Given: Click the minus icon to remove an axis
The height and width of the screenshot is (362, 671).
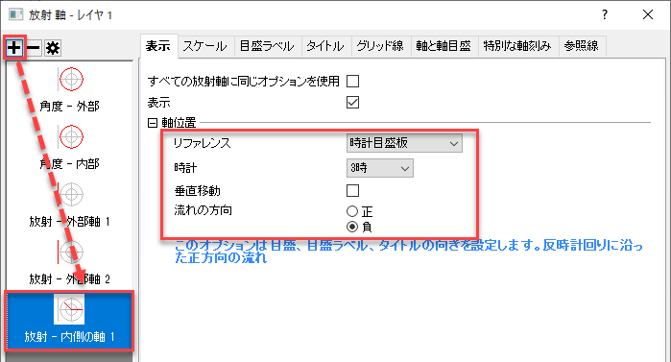Looking at the screenshot, I should [x=34, y=47].
